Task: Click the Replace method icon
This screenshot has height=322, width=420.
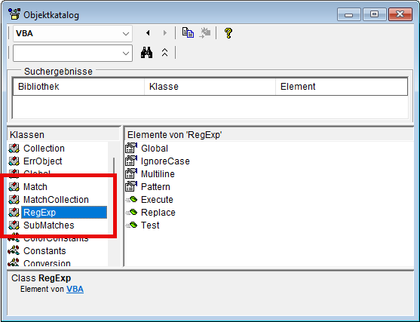Action: (131, 213)
